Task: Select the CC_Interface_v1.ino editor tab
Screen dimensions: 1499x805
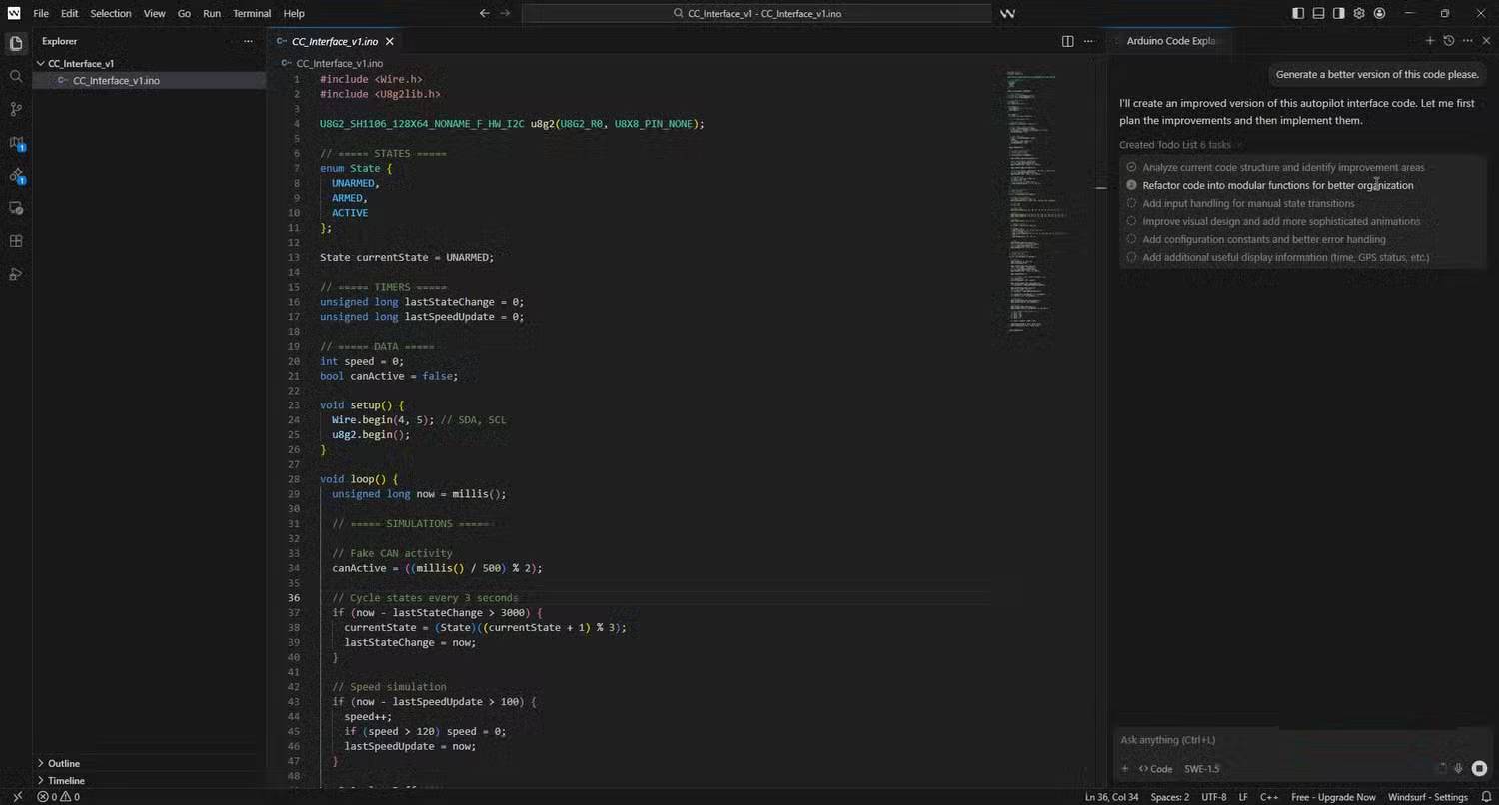Action: click(x=334, y=41)
